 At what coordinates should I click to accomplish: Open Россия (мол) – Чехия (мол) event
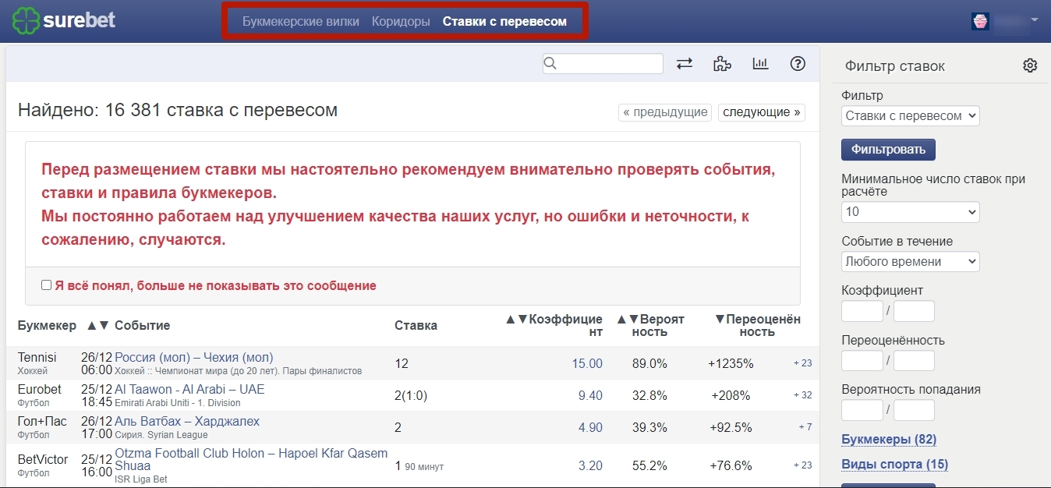point(194,357)
